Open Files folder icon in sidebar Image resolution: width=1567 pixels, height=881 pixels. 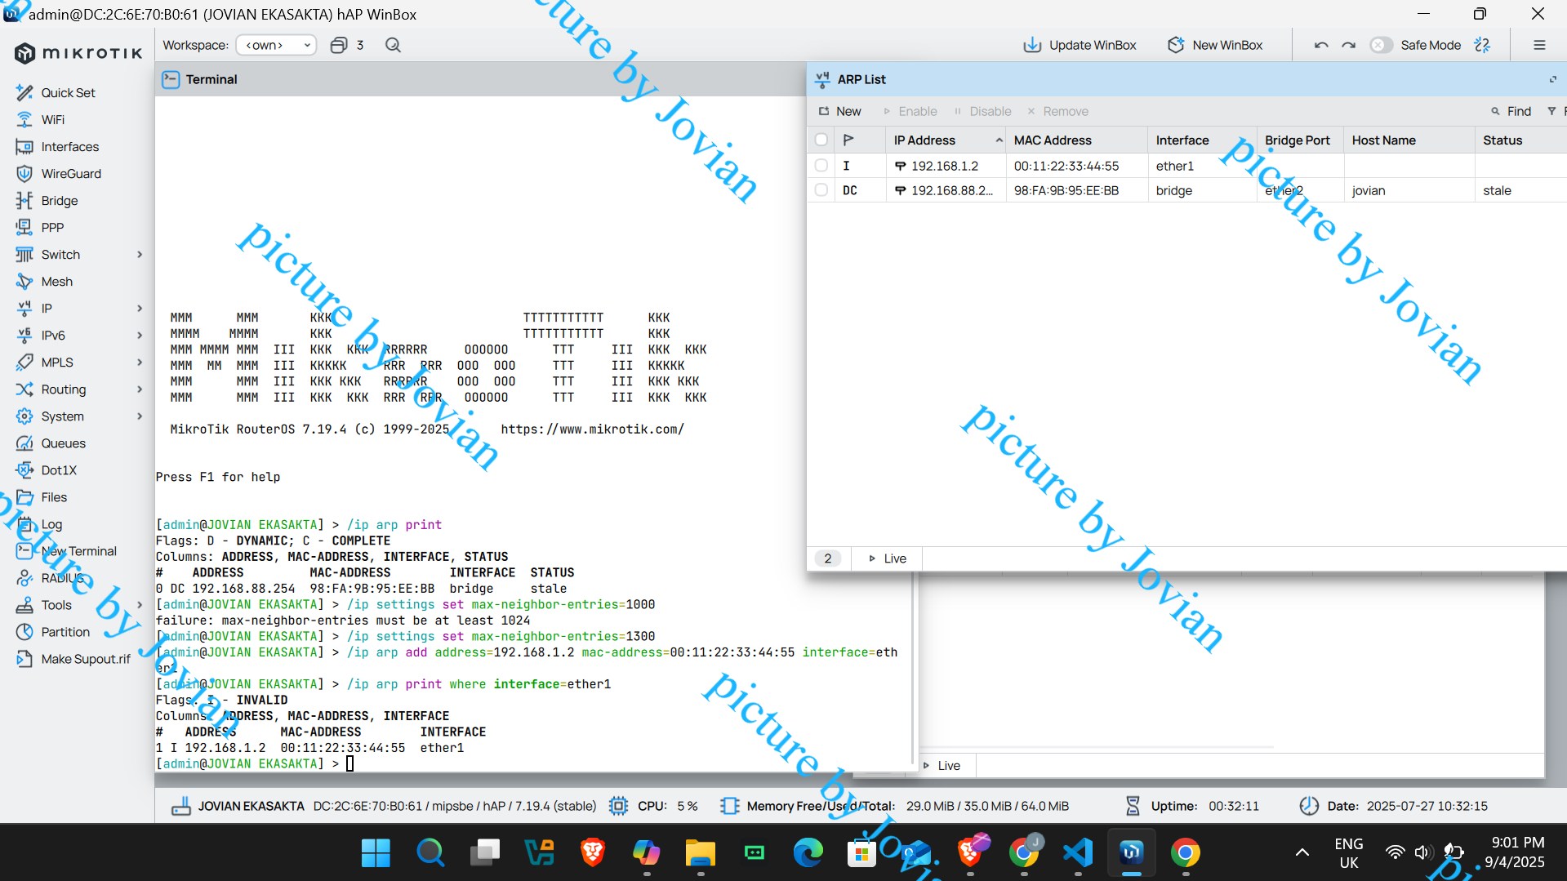(x=24, y=496)
